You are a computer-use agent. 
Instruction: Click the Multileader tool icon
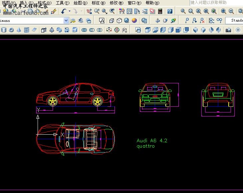[187, 21]
